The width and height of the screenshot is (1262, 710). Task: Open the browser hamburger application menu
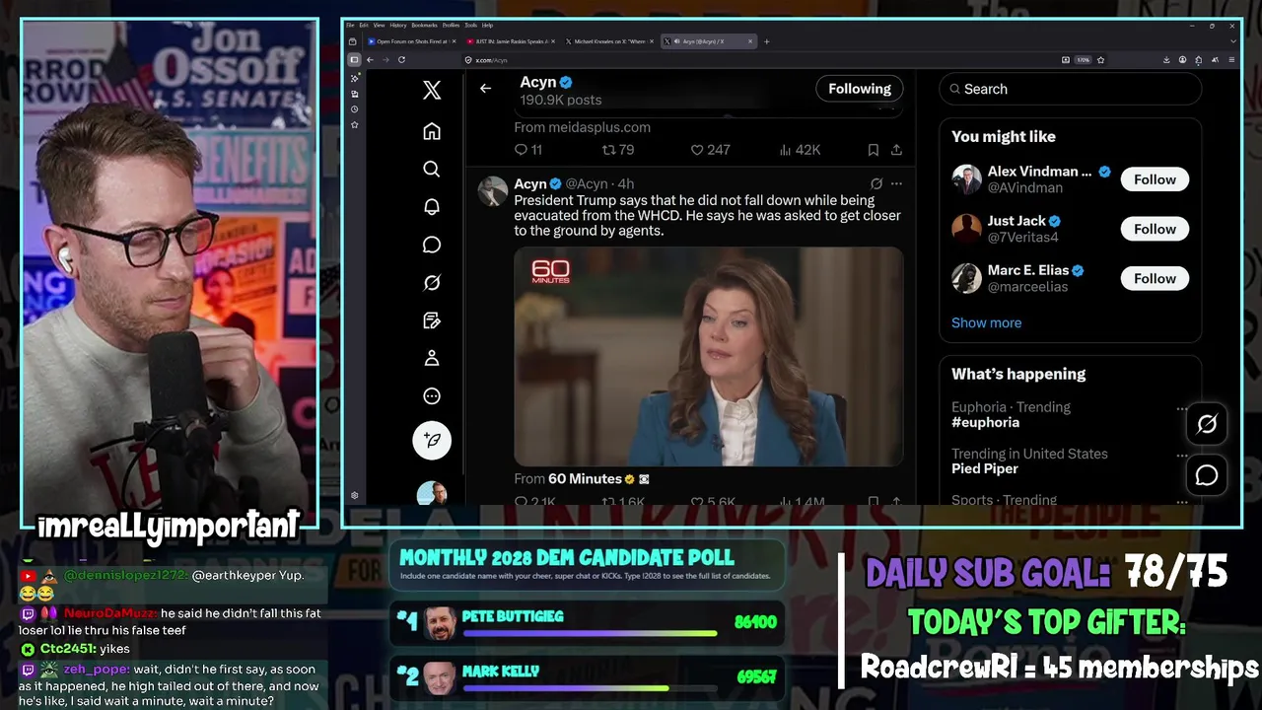point(1230,60)
